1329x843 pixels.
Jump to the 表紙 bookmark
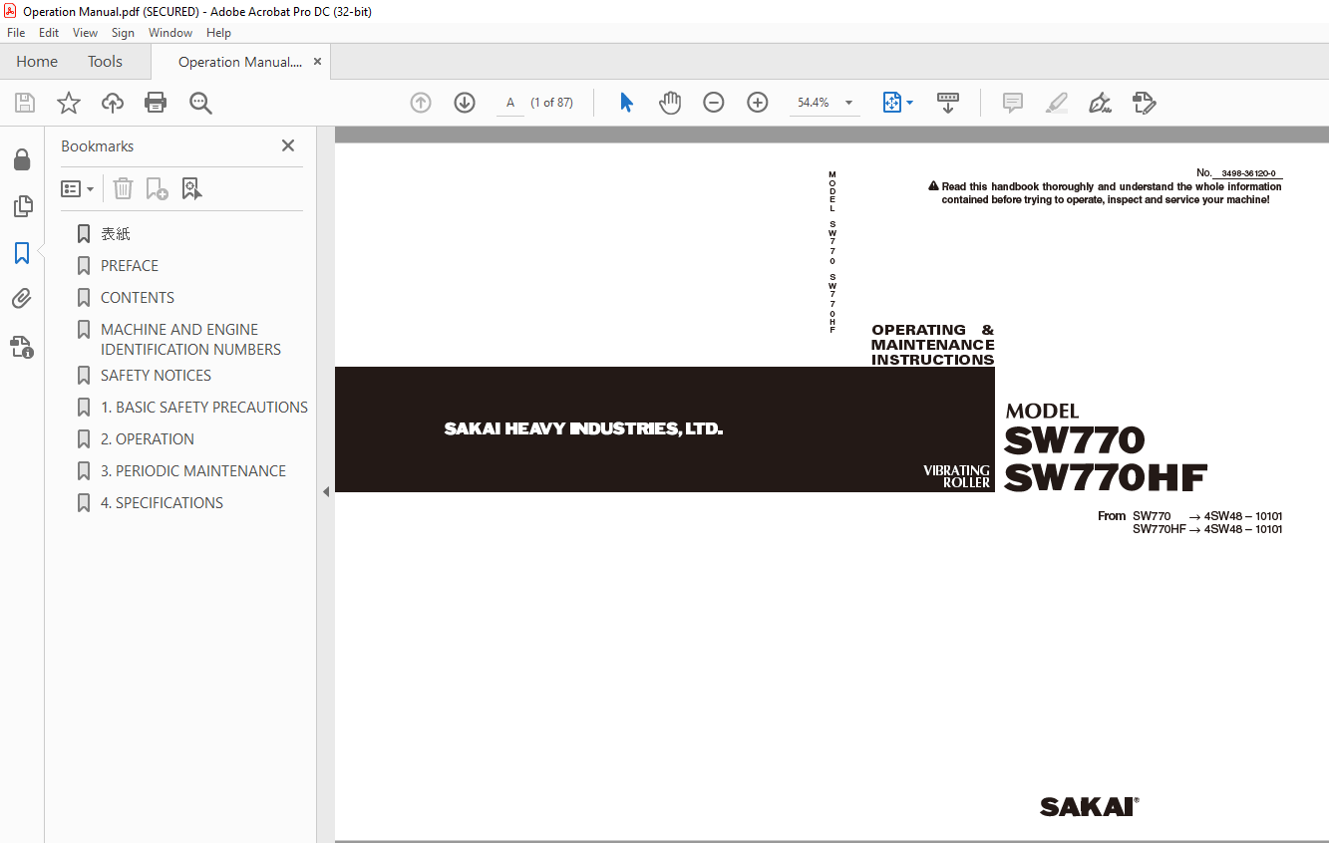[x=116, y=234]
